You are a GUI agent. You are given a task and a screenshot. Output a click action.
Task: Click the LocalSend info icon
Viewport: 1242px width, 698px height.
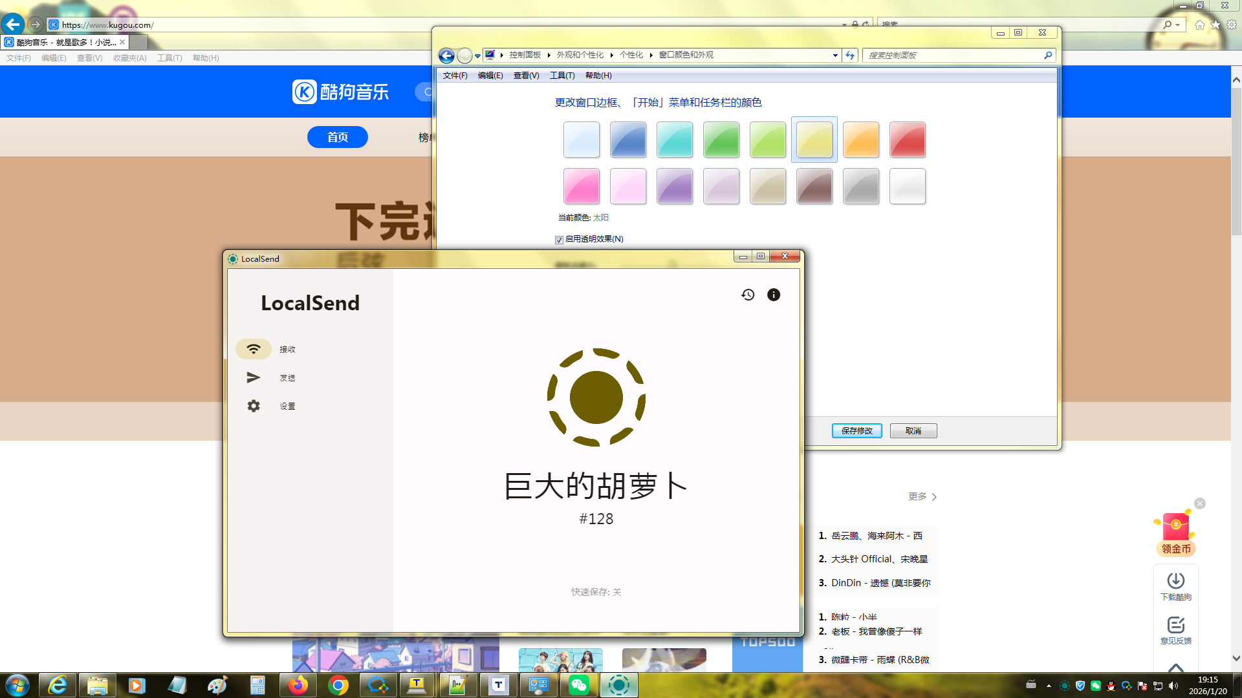coord(774,295)
